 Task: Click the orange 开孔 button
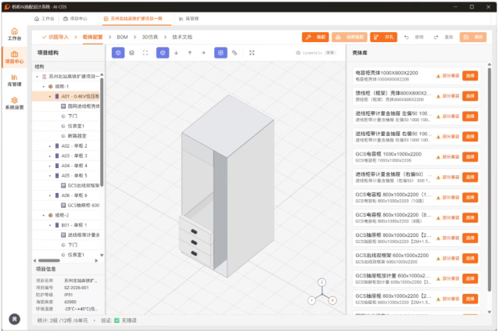pos(383,38)
